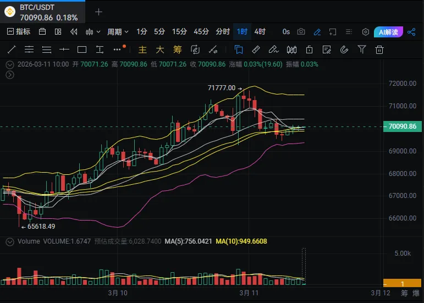Image resolution: width=424 pixels, height=303 pixels.
Task: Open the filter funnel icon
Action: [361, 49]
